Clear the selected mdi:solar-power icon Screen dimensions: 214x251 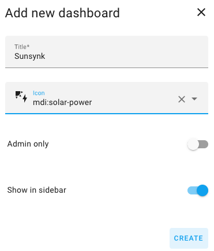(x=182, y=99)
